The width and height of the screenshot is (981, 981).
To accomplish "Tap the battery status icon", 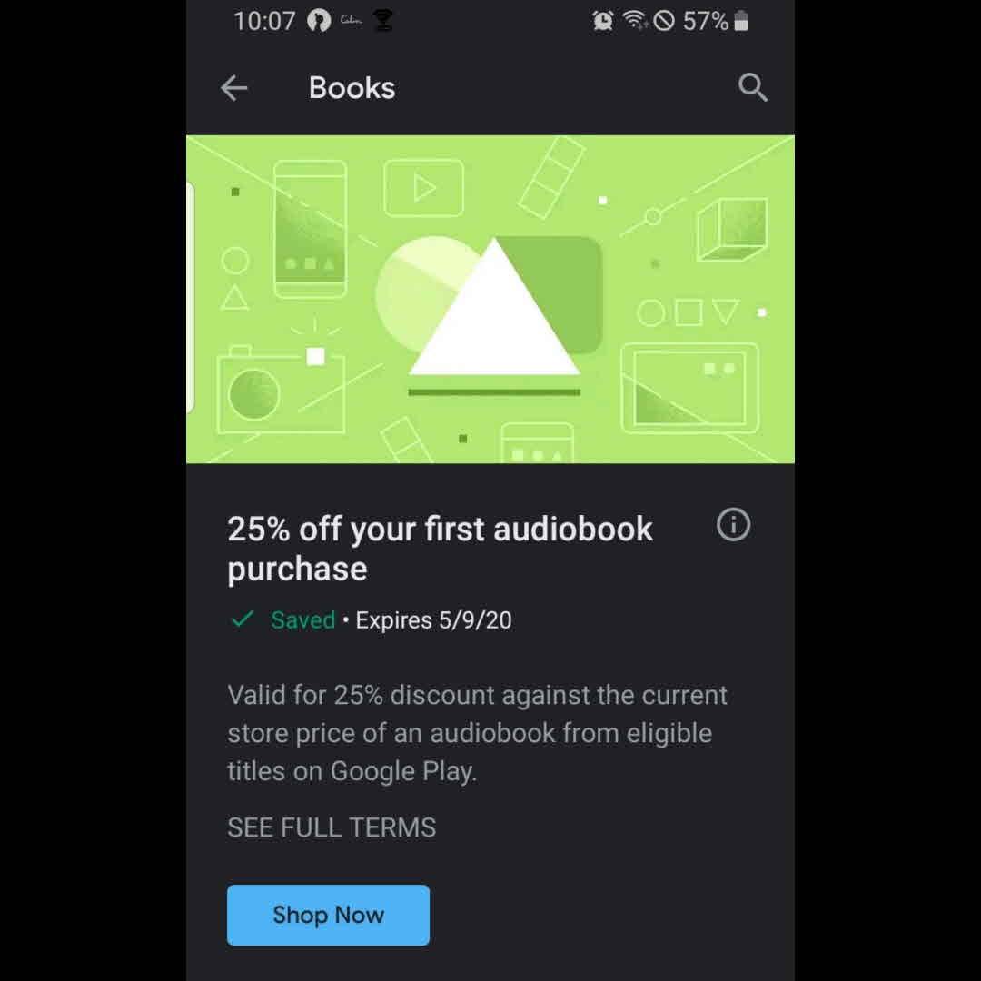I will (x=741, y=21).
